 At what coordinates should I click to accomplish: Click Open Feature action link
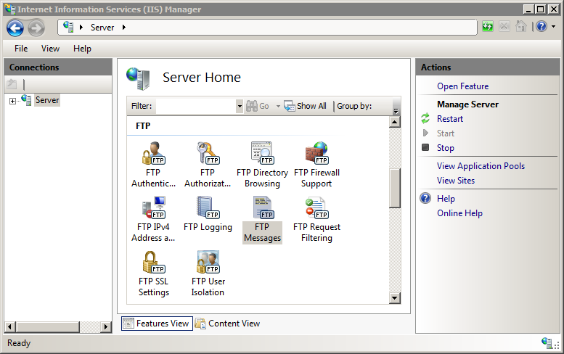[462, 86]
